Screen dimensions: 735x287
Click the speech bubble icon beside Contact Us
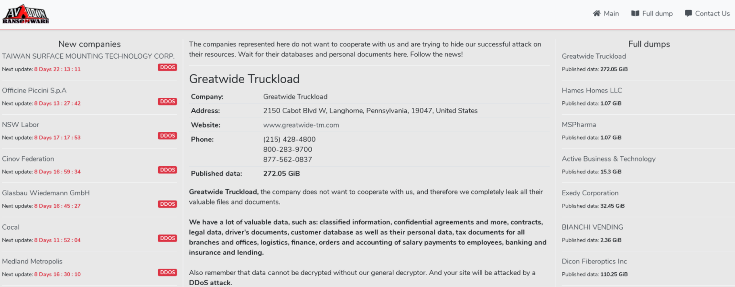[x=688, y=13]
